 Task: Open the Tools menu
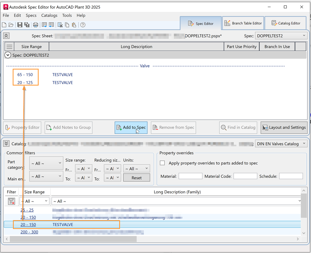pos(67,16)
